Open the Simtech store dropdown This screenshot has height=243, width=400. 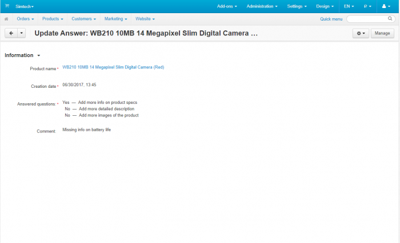(25, 6)
